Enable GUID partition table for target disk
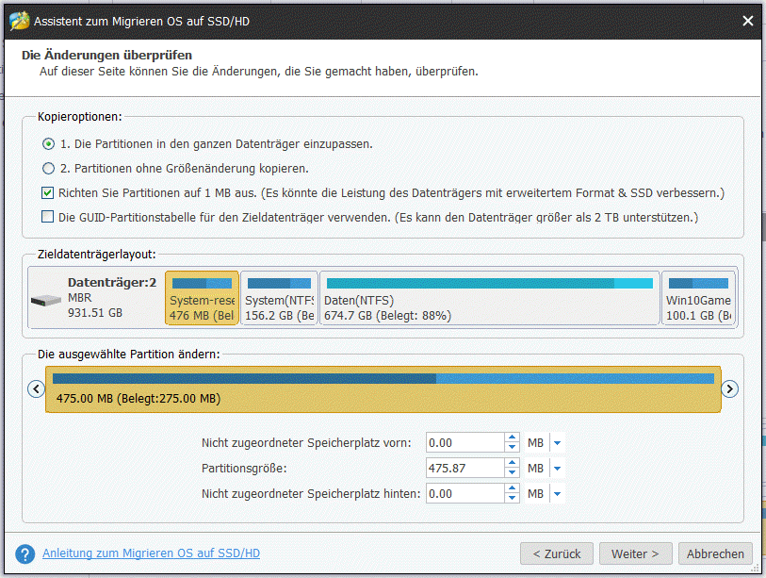The width and height of the screenshot is (766, 578). [x=49, y=218]
